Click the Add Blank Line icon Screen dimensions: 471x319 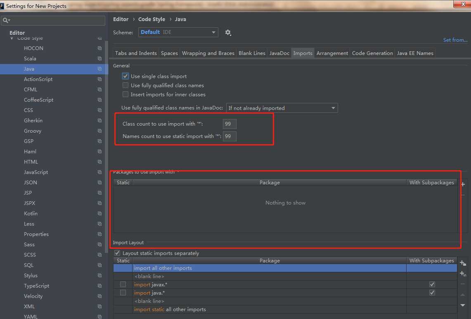pyautogui.click(x=463, y=274)
